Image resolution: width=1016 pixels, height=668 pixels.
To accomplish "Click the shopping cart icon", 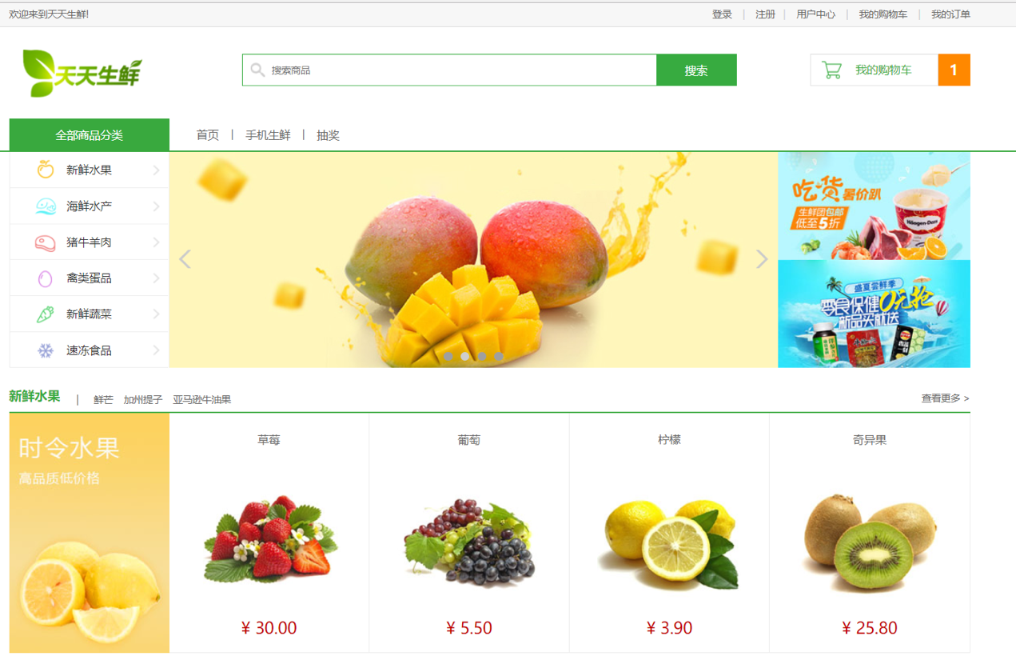I will (832, 70).
